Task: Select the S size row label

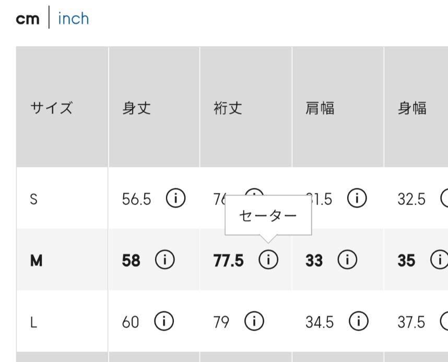Action: (34, 199)
